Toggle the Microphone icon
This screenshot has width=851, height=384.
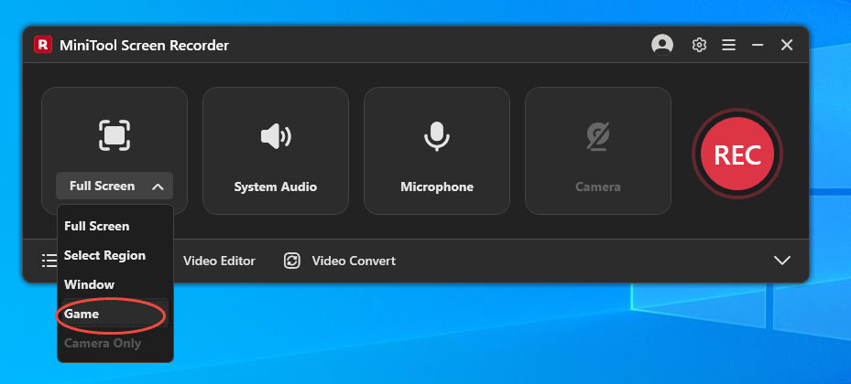tap(437, 135)
